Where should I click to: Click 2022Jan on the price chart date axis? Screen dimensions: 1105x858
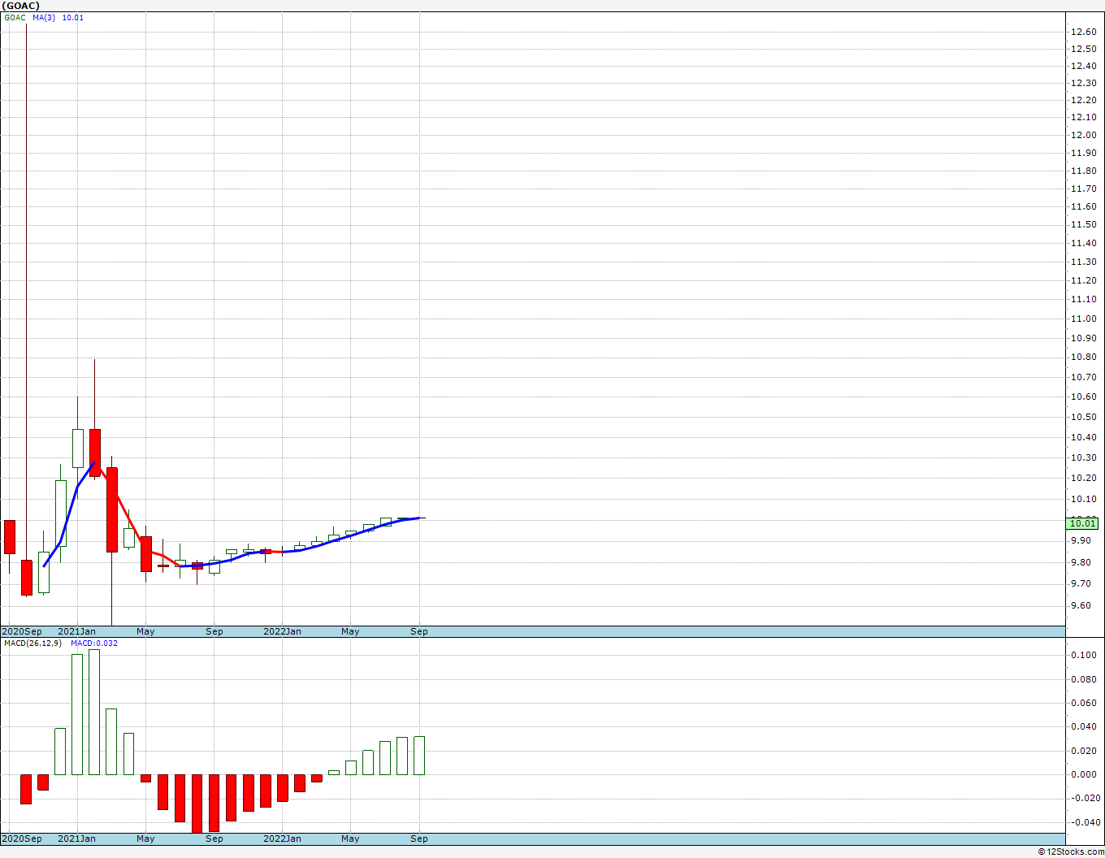click(x=282, y=631)
